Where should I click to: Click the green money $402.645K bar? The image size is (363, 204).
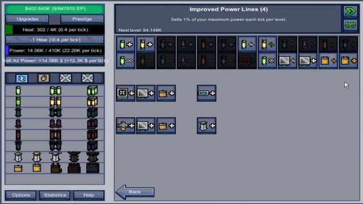click(55, 9)
